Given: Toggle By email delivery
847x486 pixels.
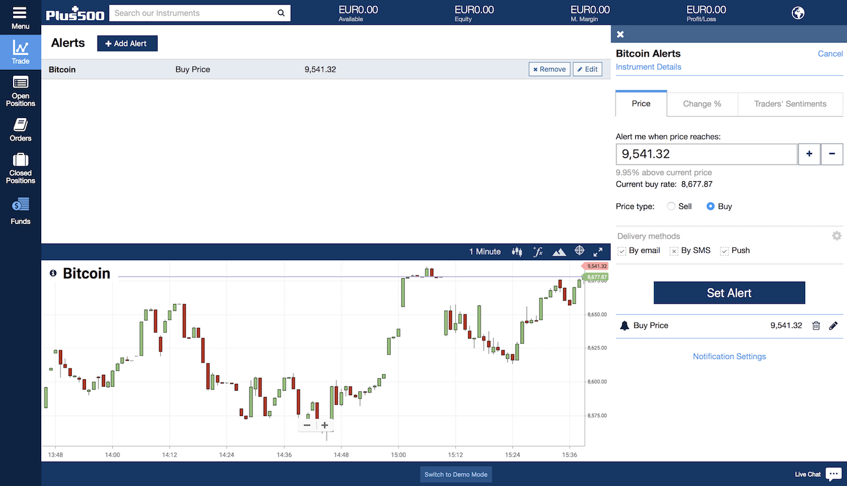Looking at the screenshot, I should 622,251.
